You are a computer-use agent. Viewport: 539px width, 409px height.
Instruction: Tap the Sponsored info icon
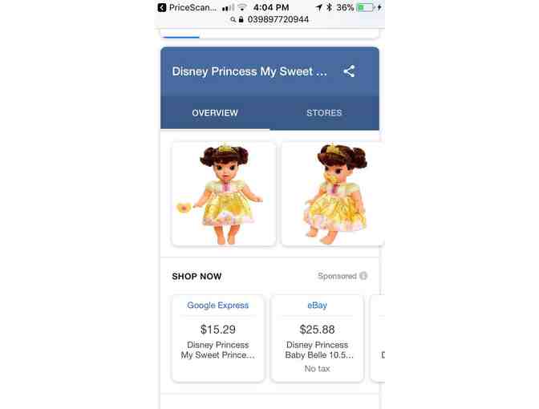(363, 276)
